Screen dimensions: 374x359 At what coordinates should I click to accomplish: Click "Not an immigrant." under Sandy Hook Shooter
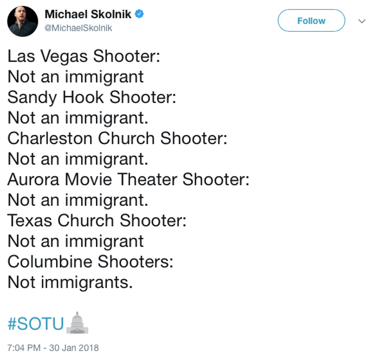point(77,118)
